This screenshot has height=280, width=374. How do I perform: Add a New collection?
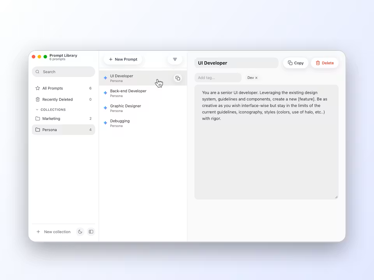click(53, 232)
